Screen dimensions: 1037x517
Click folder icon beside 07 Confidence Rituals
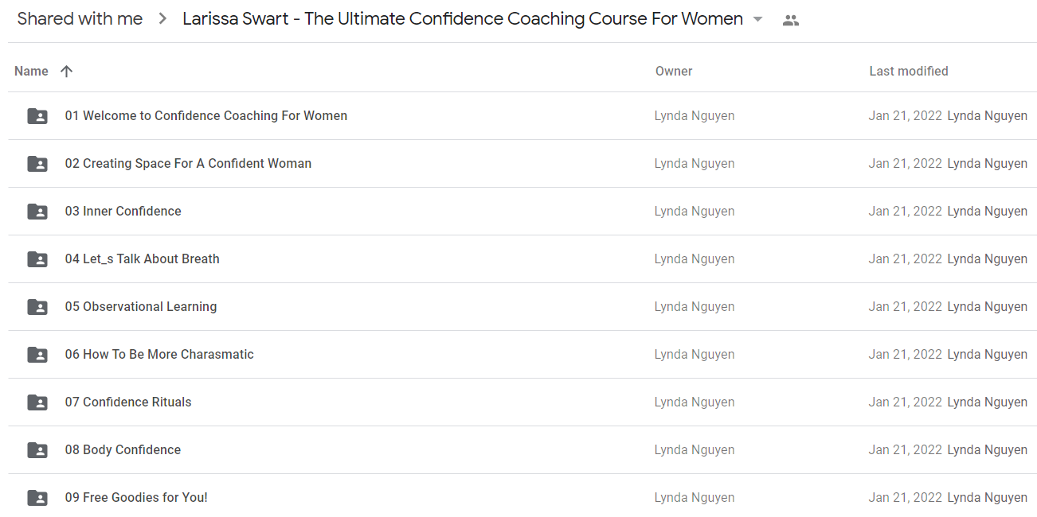pyautogui.click(x=37, y=402)
